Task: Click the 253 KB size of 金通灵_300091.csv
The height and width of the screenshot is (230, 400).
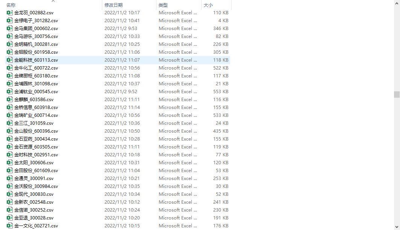Action: pos(221,179)
